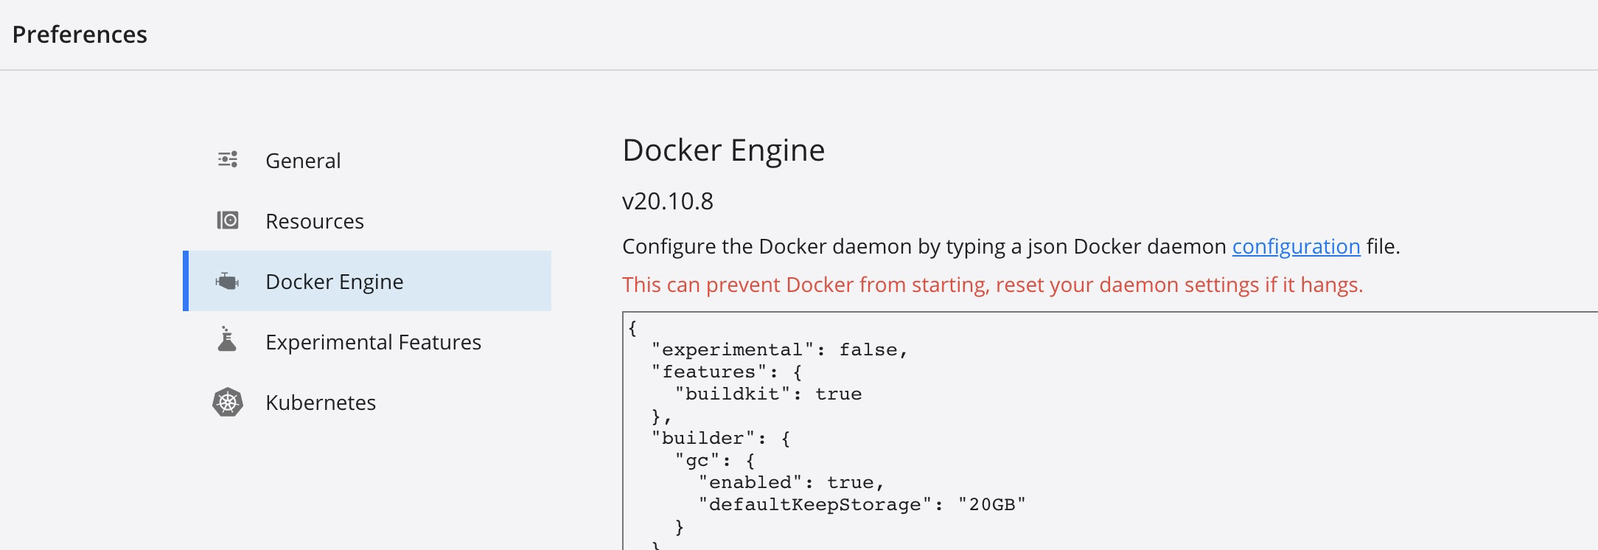Image resolution: width=1598 pixels, height=550 pixels.
Task: Click the Docker Engine page heading
Action: tap(724, 150)
